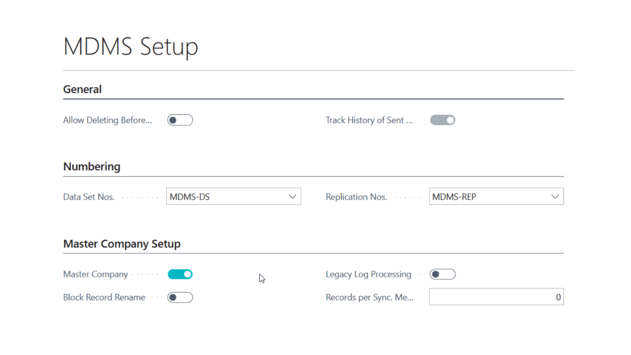Click the Records per Sync. number field
The height and width of the screenshot is (355, 631).
496,297
